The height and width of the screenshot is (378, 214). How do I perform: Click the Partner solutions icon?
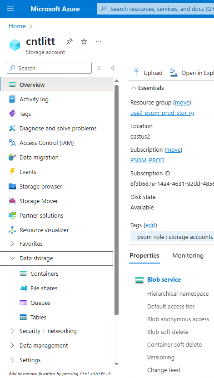(x=12, y=215)
